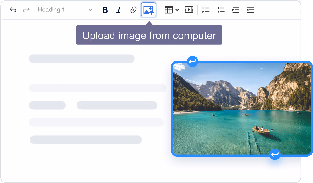Screen dimensions: 313x183
Task: Select the mountain lake image
Action: pos(242,108)
